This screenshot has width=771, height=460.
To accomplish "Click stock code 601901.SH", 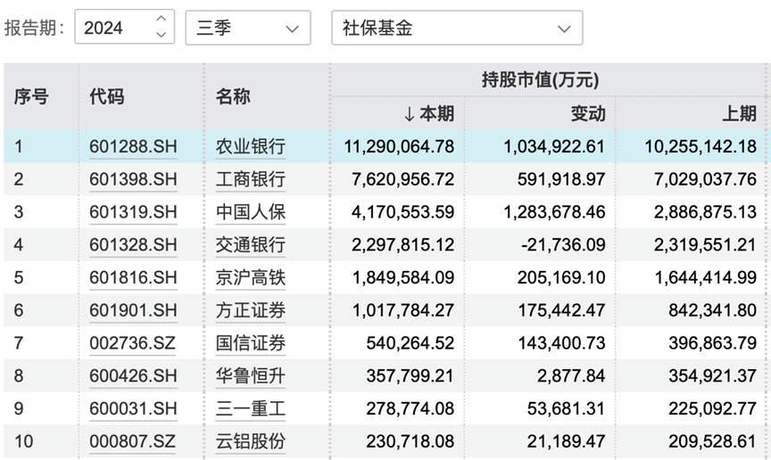I will pyautogui.click(x=133, y=311).
